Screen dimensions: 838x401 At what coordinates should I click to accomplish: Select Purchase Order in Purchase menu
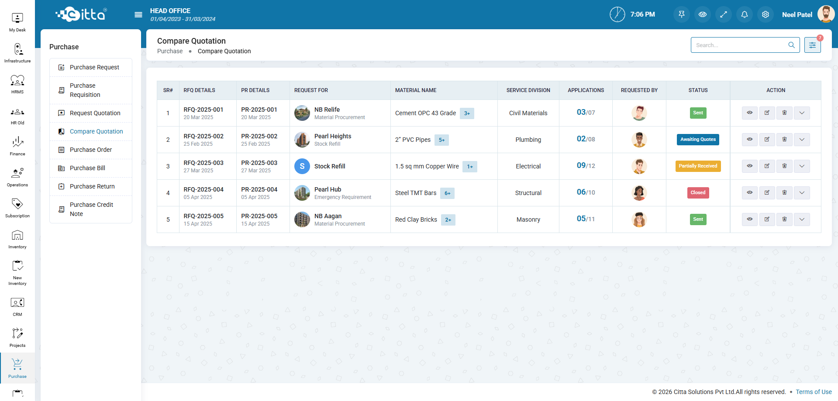coord(91,150)
